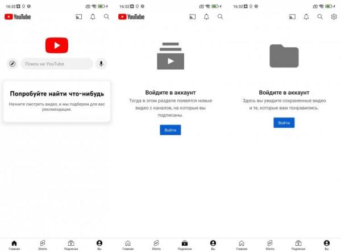Tap the Wi-Fi indicator on the third screen status bar
The width and height of the screenshot is (341, 252).
pos(321,6)
